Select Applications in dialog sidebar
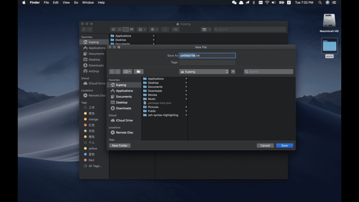Viewport: 359px width, 202px height. click(124, 91)
